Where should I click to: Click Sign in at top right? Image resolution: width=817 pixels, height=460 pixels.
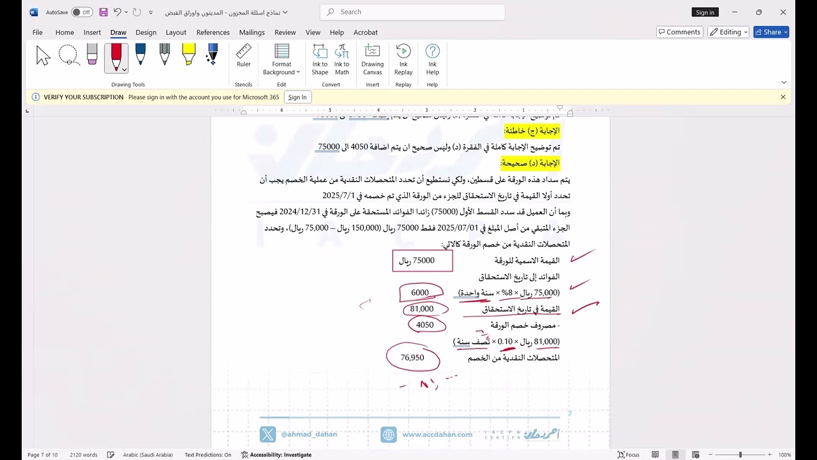705,12
